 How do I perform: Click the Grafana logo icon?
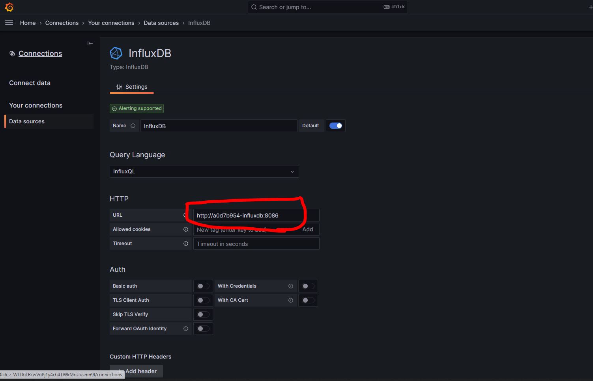(x=9, y=7)
